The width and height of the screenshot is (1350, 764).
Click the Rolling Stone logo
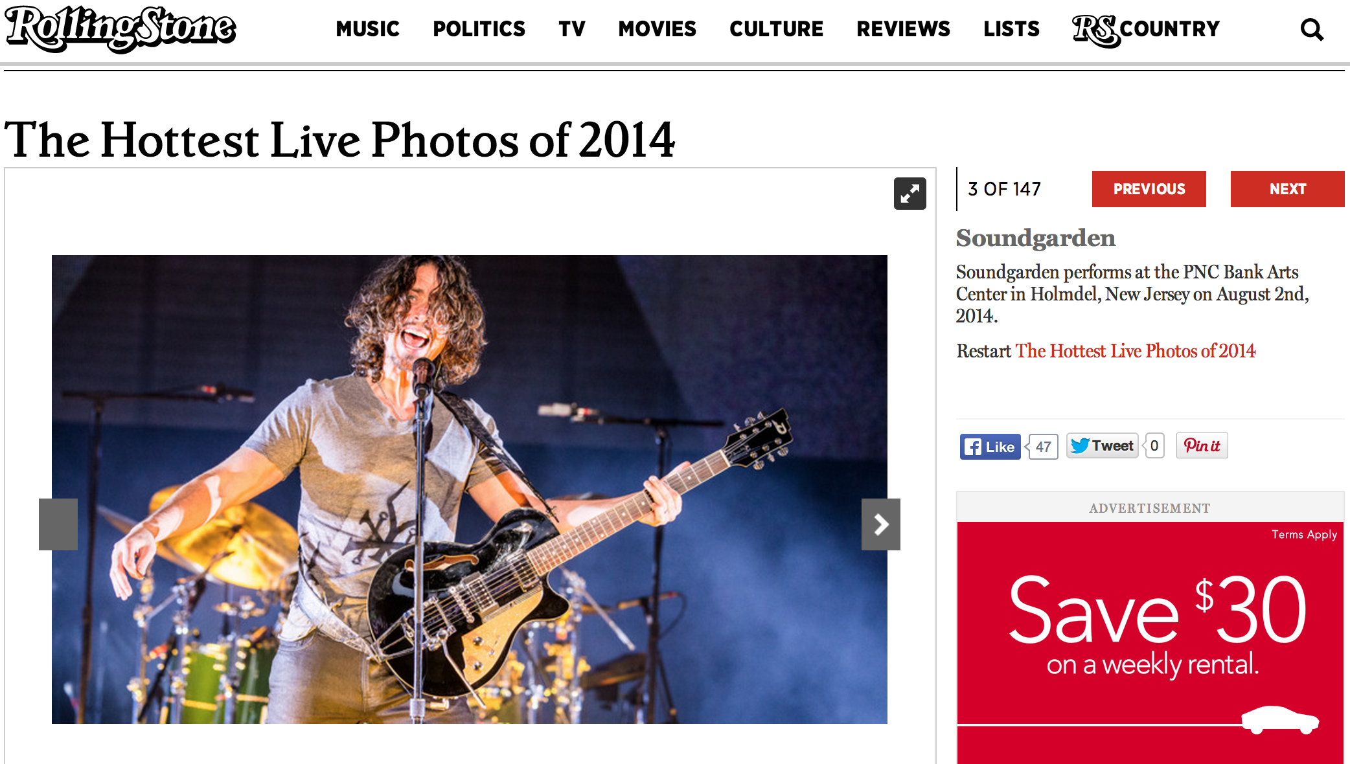click(120, 29)
